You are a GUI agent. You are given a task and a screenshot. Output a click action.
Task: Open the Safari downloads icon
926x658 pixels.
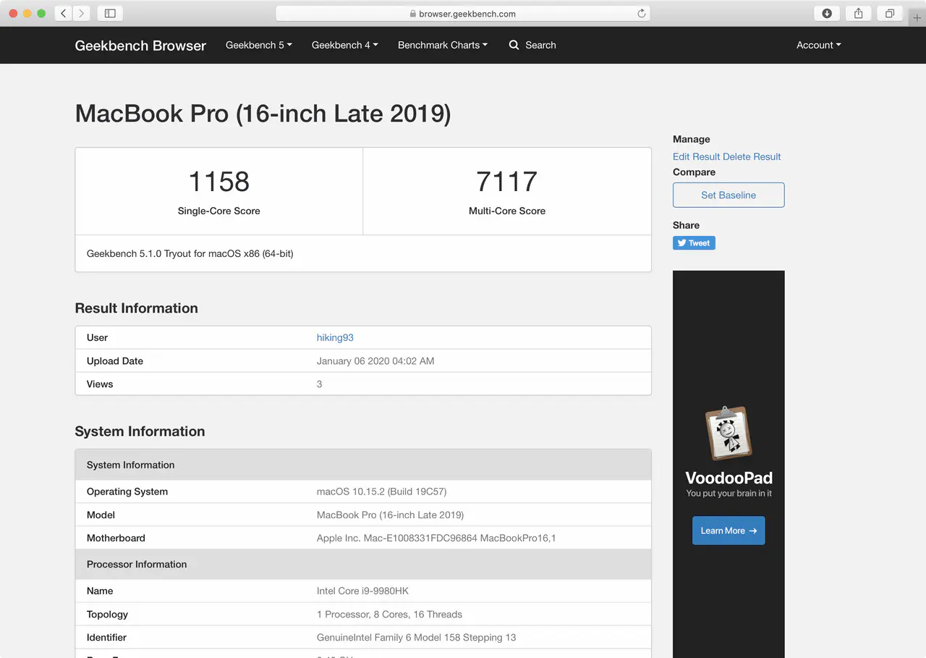[x=827, y=13]
